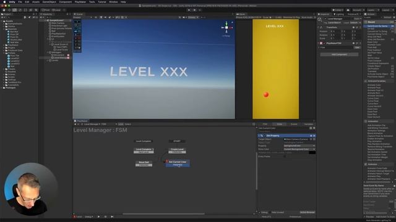The height and width of the screenshot is (222, 396).
Task: Expand the Assets folder in Project
Action: coord(4,21)
